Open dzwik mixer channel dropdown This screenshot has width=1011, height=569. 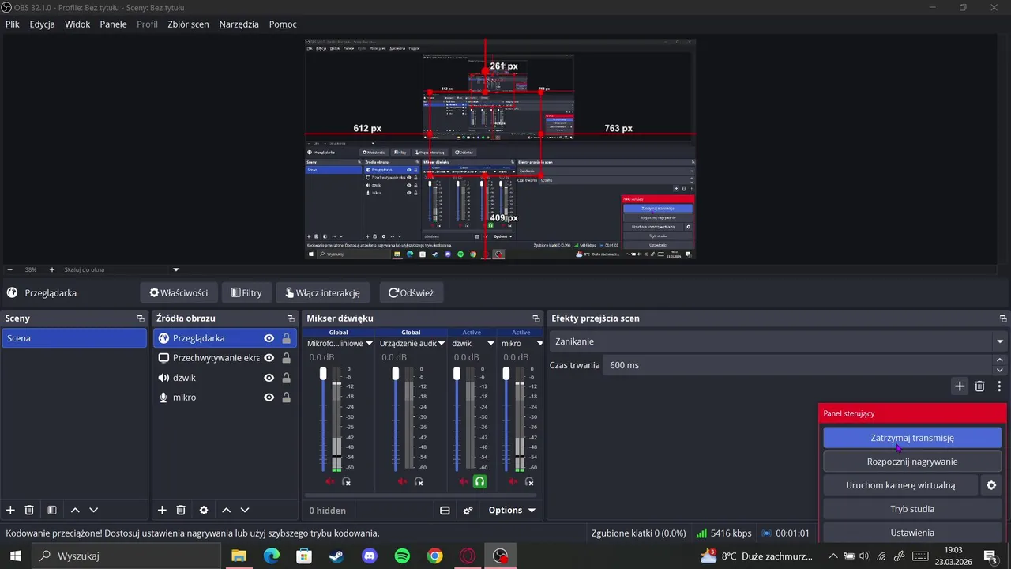[490, 344]
